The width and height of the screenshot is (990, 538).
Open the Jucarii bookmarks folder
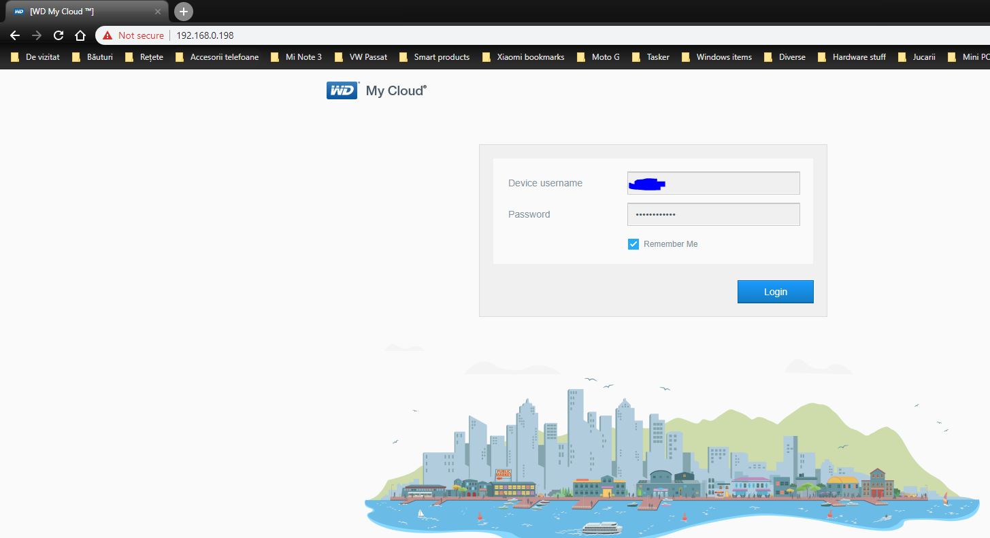click(x=917, y=57)
